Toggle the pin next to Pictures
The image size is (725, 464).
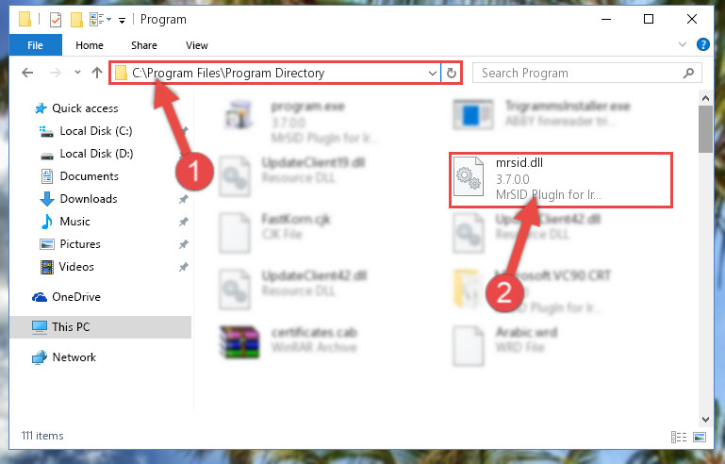tap(184, 244)
